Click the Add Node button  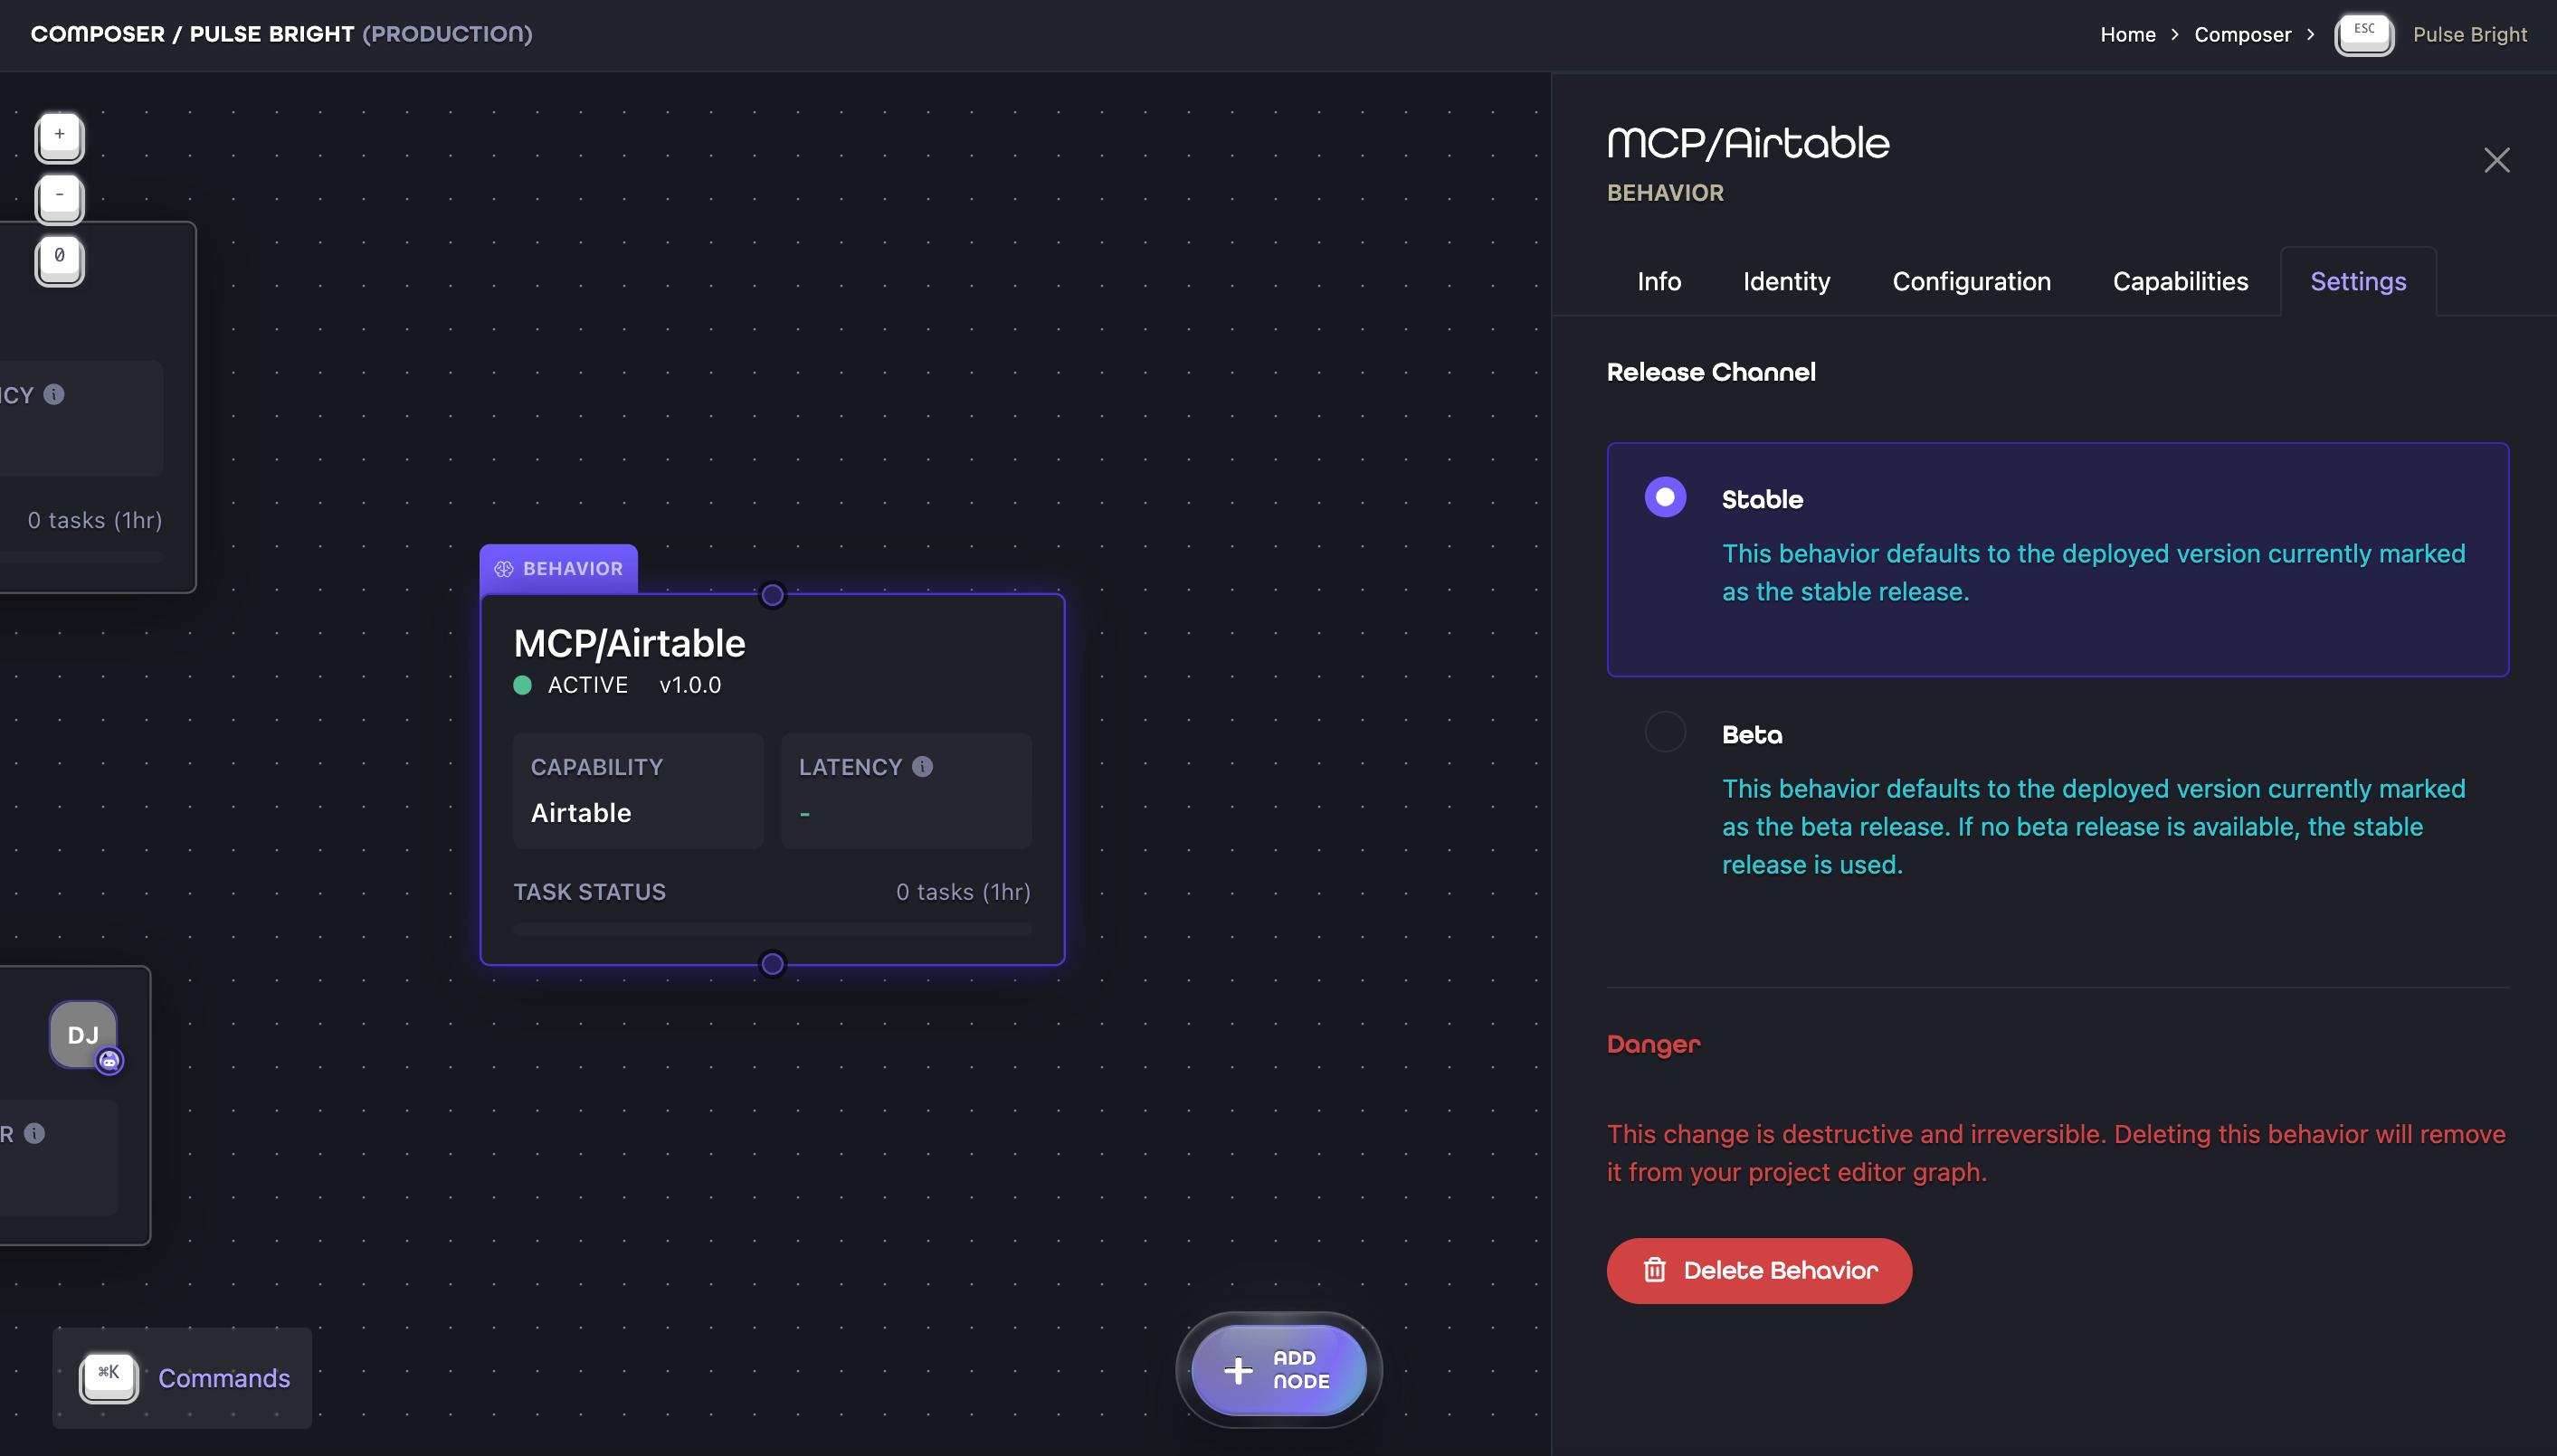coord(1278,1369)
